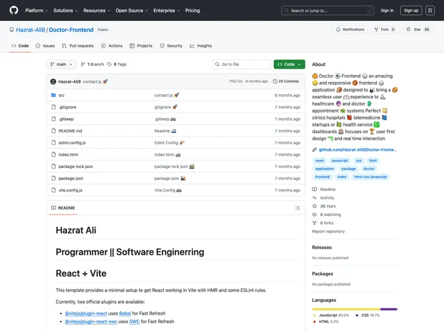Open the Eslint Config commit message
The height and width of the screenshot is (331, 444).
tap(166, 143)
